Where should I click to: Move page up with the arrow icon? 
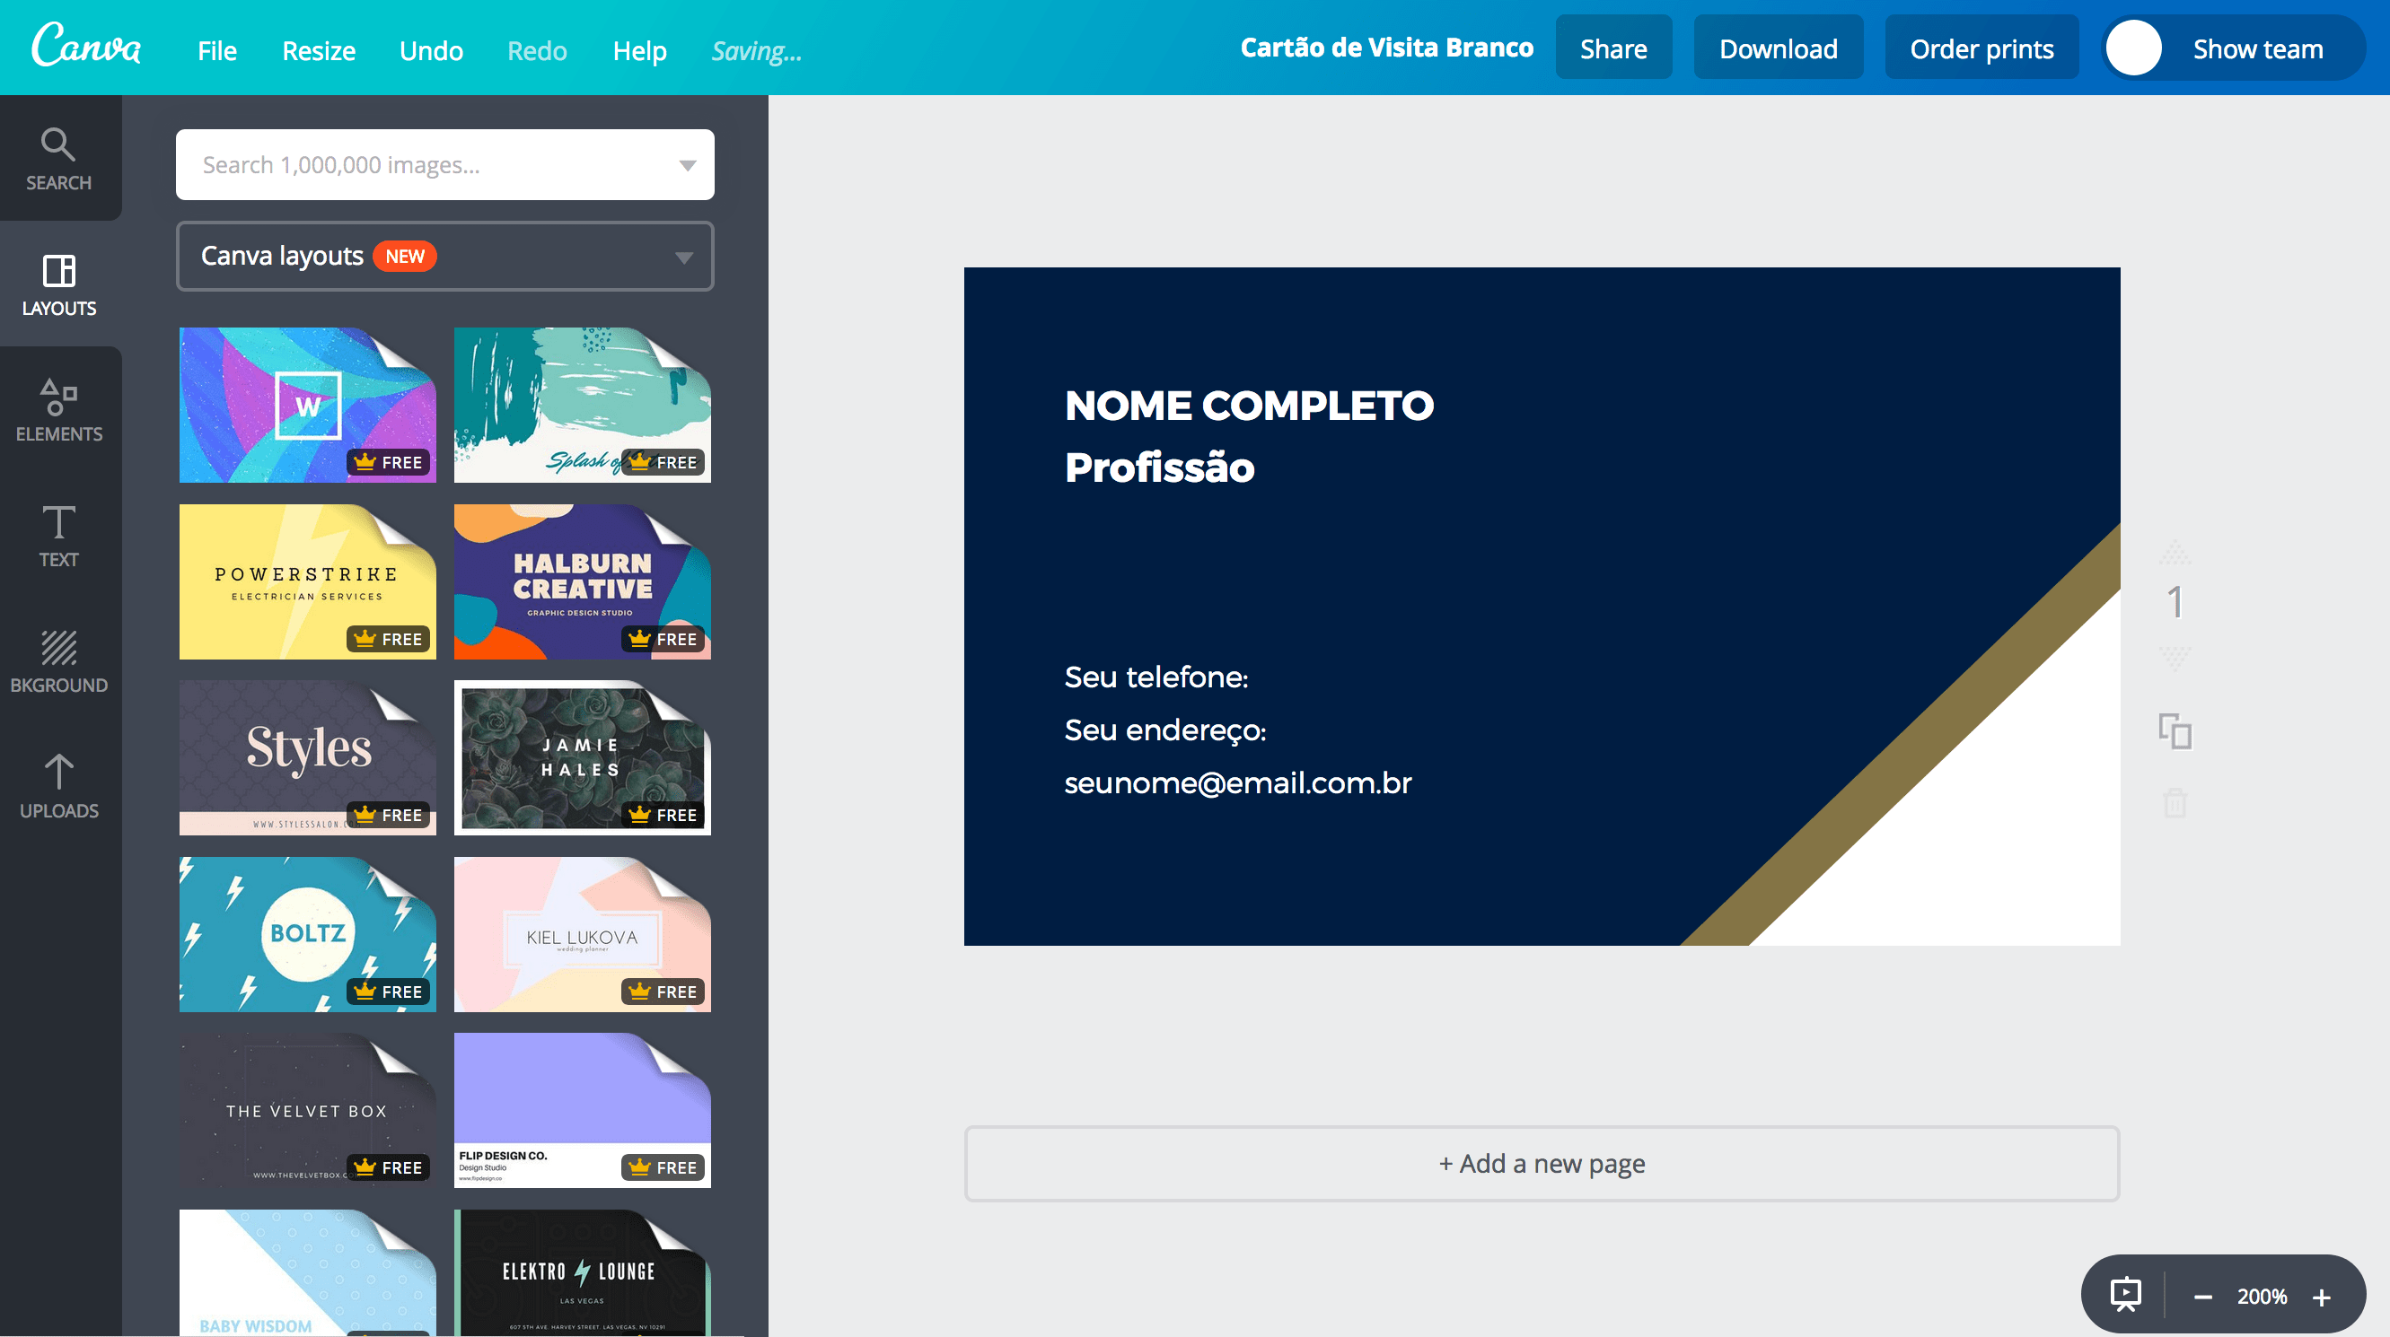click(2175, 555)
